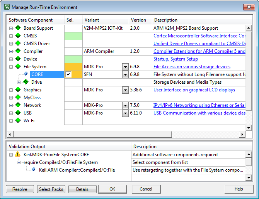Open the USB variant dropdown arrow

pos(125,113)
